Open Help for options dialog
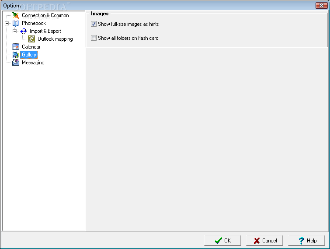Screen dimensions: 330x249 (x=307, y=240)
